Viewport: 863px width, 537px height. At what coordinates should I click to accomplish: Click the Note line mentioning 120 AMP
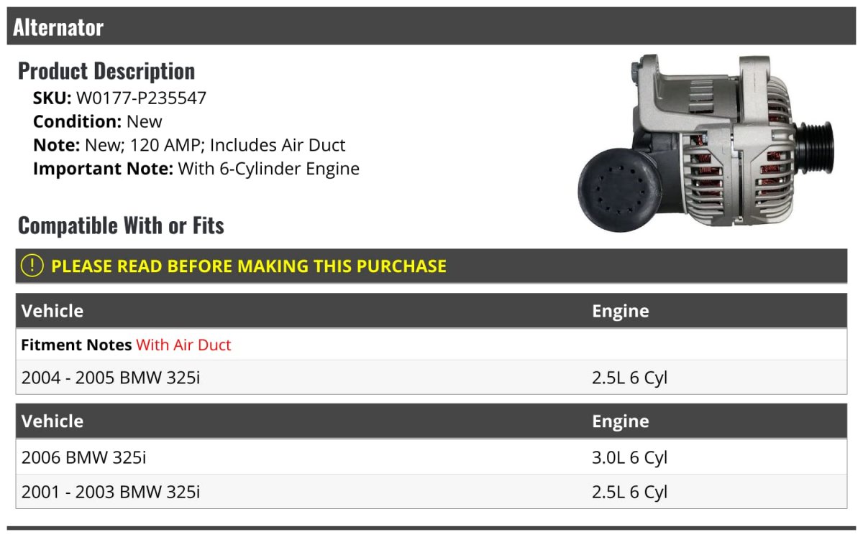pos(189,145)
